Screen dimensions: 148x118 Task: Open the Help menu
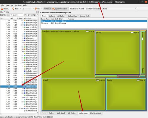(x=25, y=5)
